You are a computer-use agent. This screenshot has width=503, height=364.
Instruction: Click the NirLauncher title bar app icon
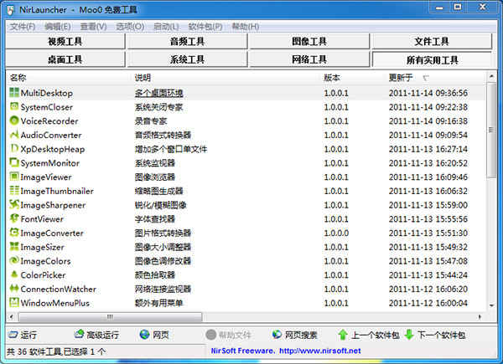pyautogui.click(x=11, y=10)
